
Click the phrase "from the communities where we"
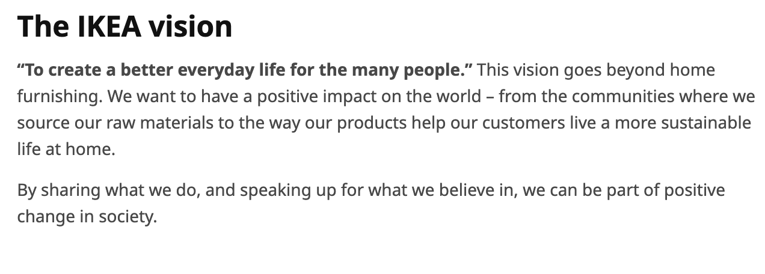(627, 97)
